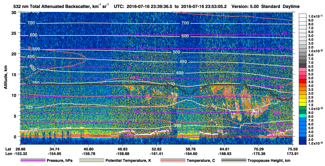Click the 'Tropopause Height, km' legend label
Viewport: 325px width, 166px height.
point(269,161)
